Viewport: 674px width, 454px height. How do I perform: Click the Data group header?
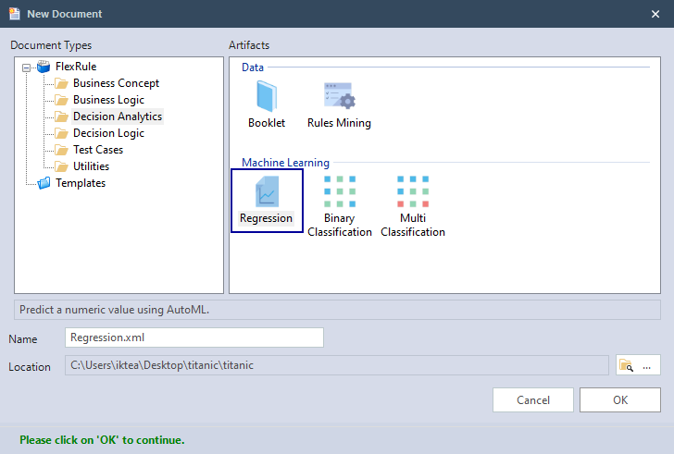(x=253, y=67)
